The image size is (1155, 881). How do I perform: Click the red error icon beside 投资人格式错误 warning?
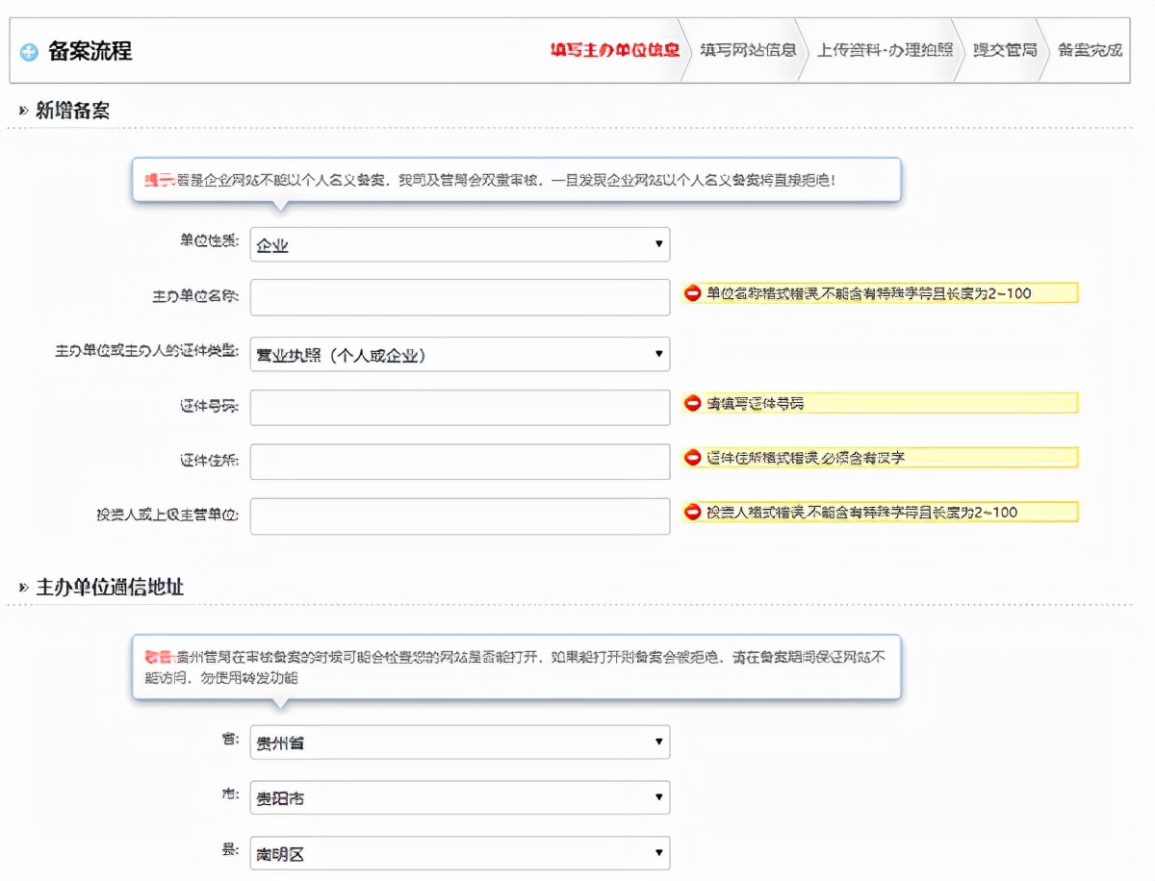692,512
